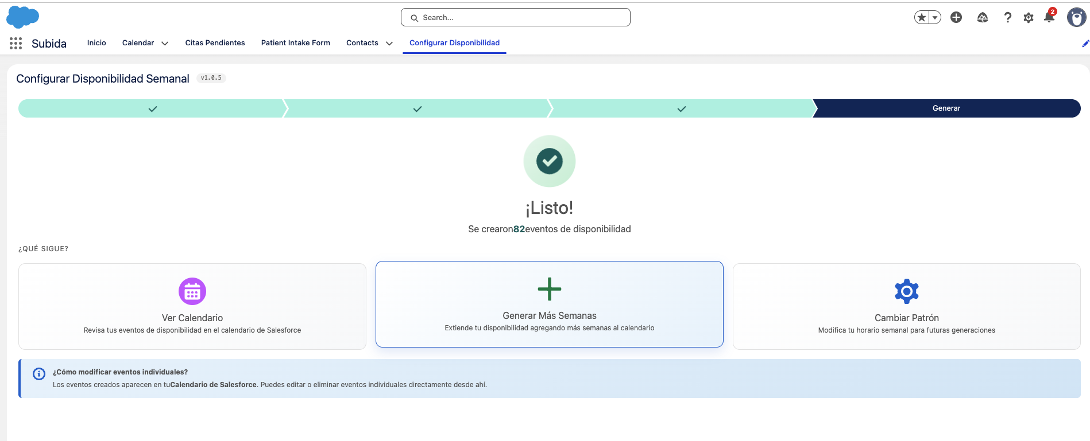The image size is (1090, 441).
Task: Select the Configurar Disponibilidad tab
Action: [x=454, y=43]
